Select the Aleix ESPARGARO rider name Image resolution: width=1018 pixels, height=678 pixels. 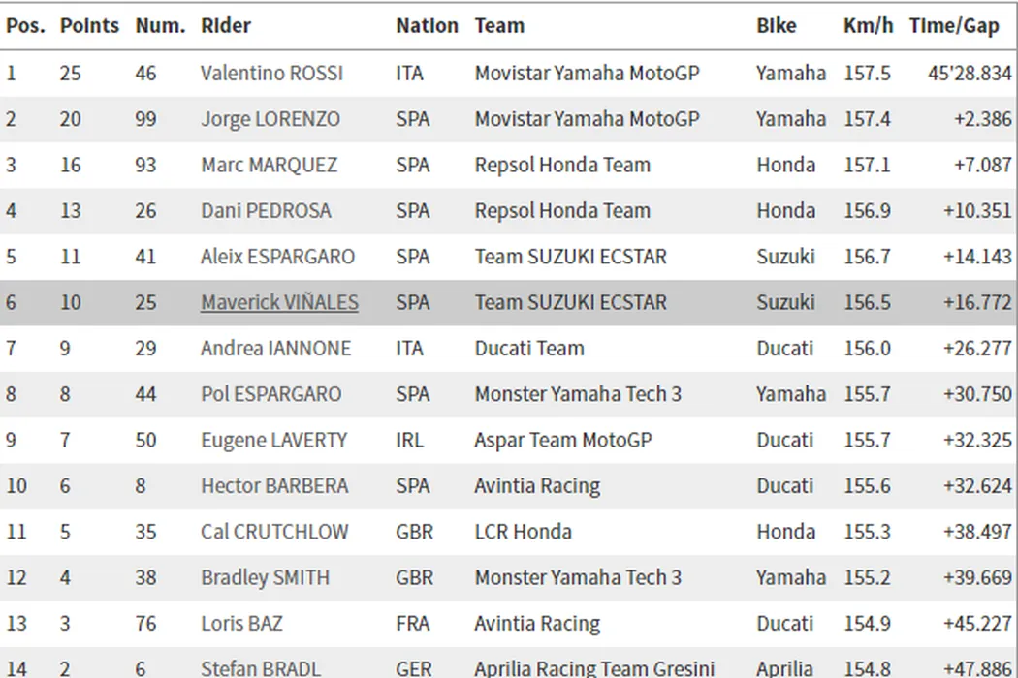(277, 258)
